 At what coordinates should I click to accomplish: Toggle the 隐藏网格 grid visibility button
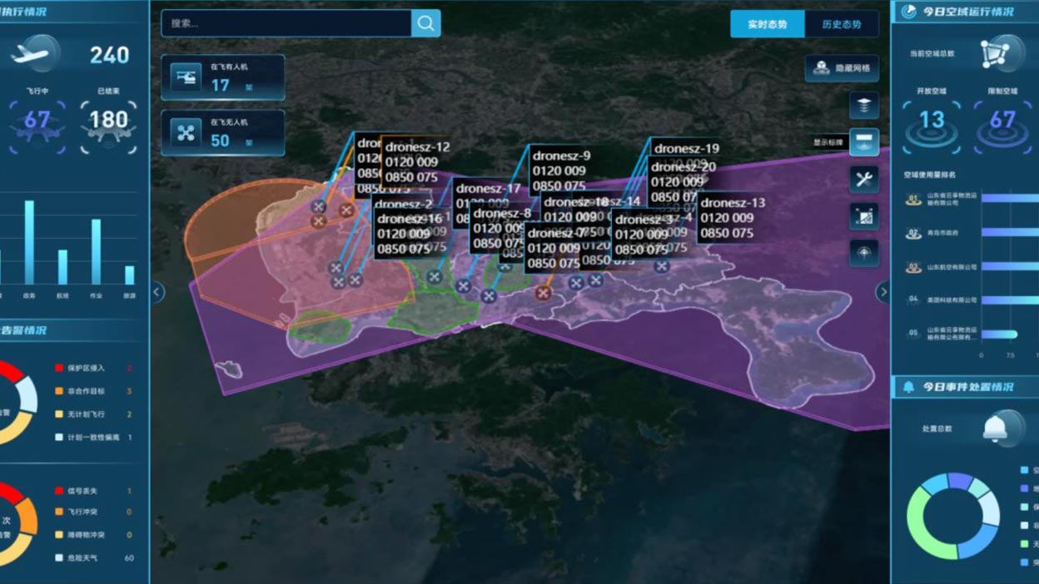tap(842, 68)
